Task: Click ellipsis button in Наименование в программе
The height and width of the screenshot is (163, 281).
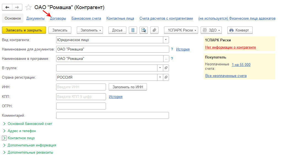Action: coord(166,59)
